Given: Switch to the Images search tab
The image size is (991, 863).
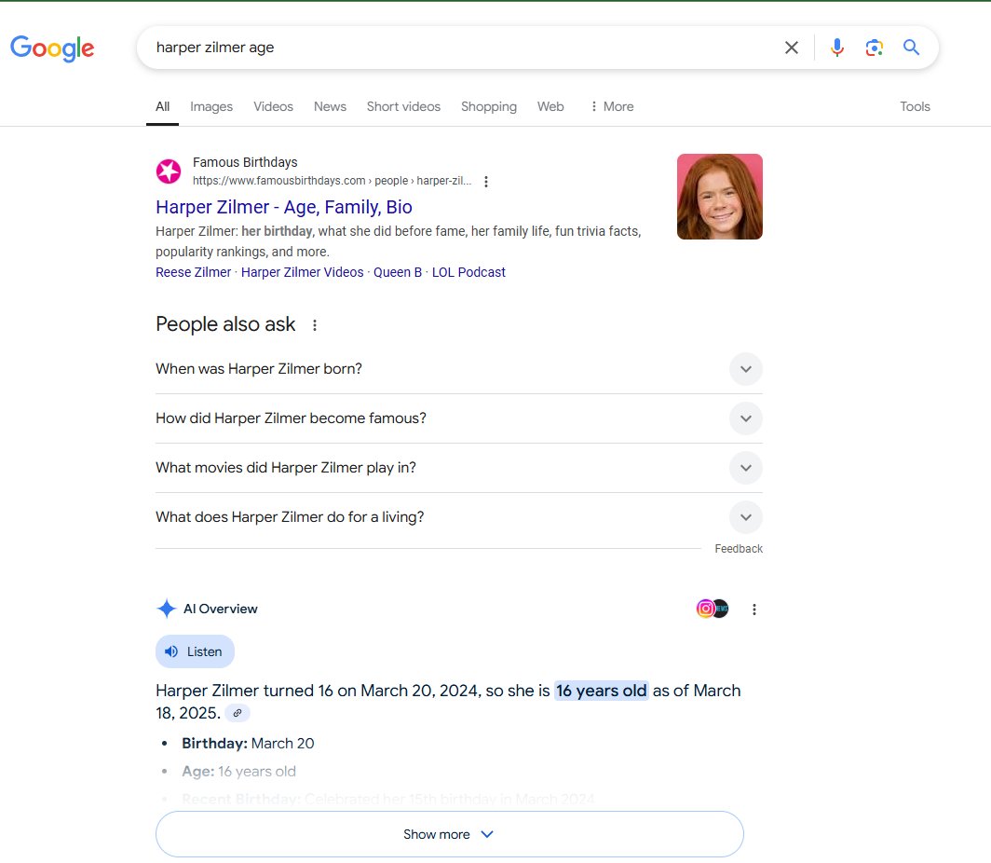Looking at the screenshot, I should (210, 106).
